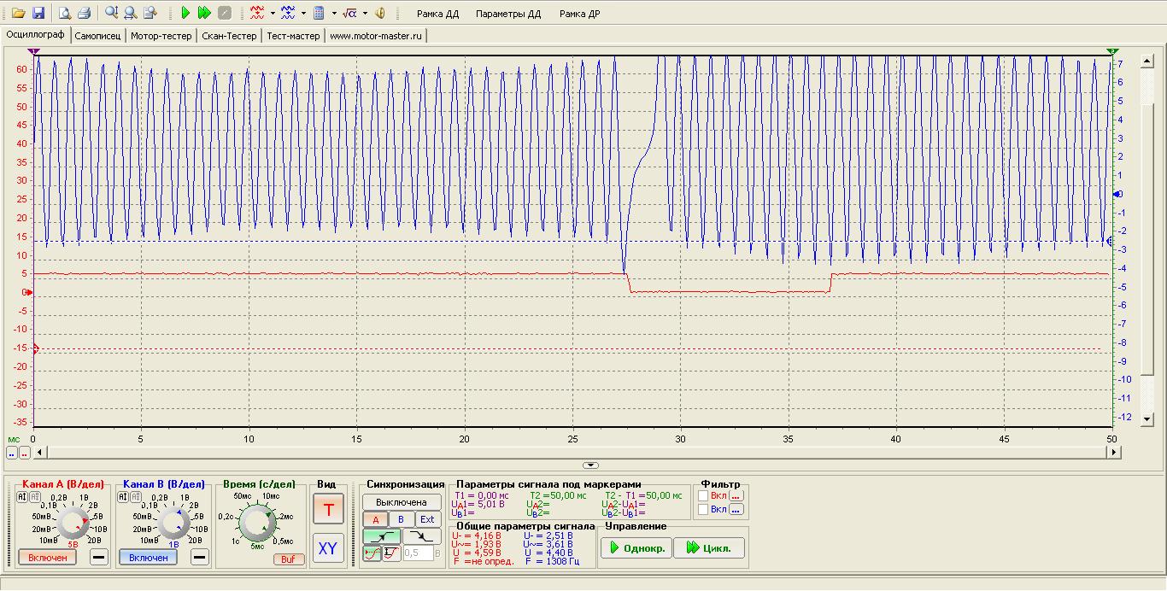
Task: Open dropdown arrow beside red waveform icon
Action: 273,13
